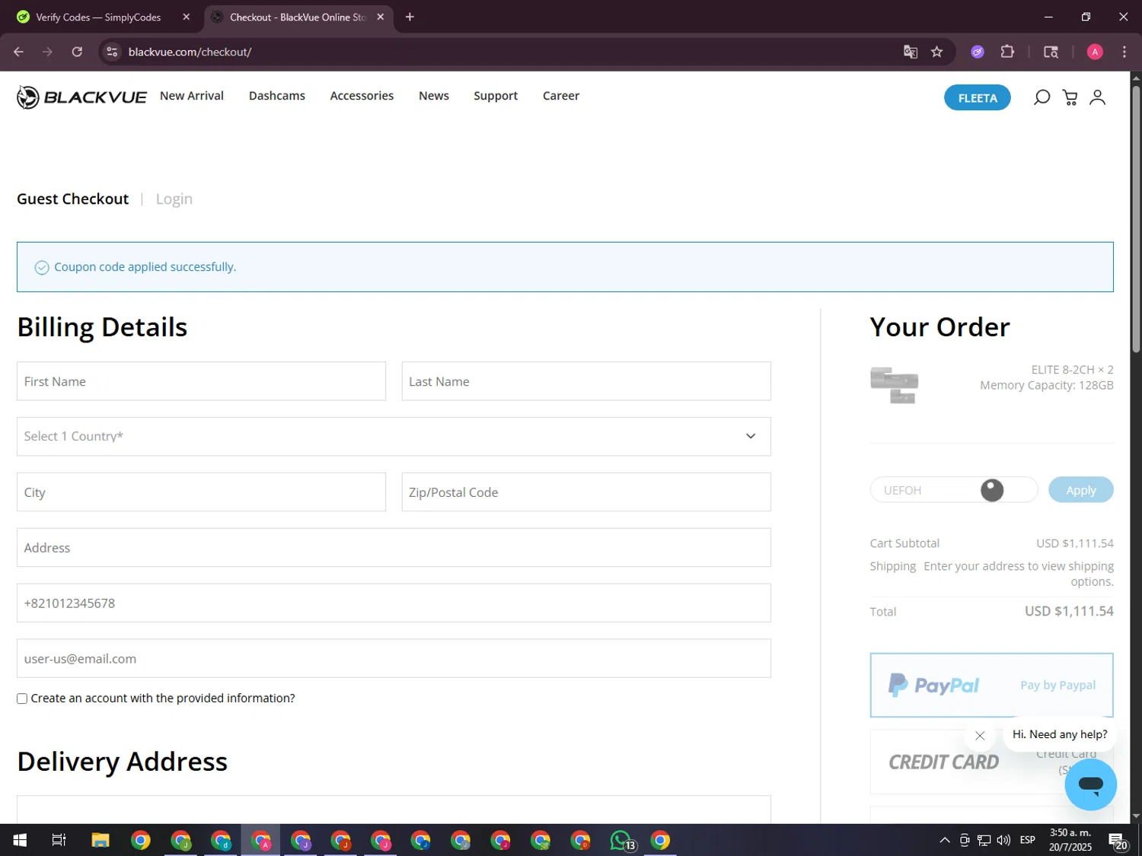The width and height of the screenshot is (1142, 856).
Task: Open browser extensions puzzle icon
Action: point(1007,52)
